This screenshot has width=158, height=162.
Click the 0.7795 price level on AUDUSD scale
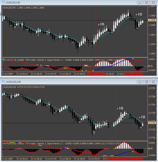152,88
